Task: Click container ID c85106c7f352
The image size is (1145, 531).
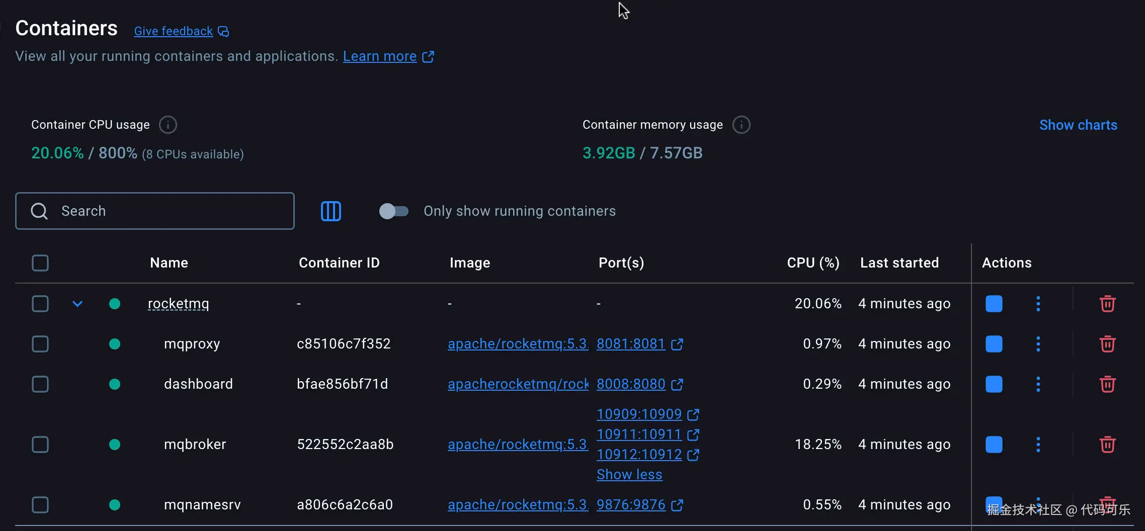Action: click(344, 344)
